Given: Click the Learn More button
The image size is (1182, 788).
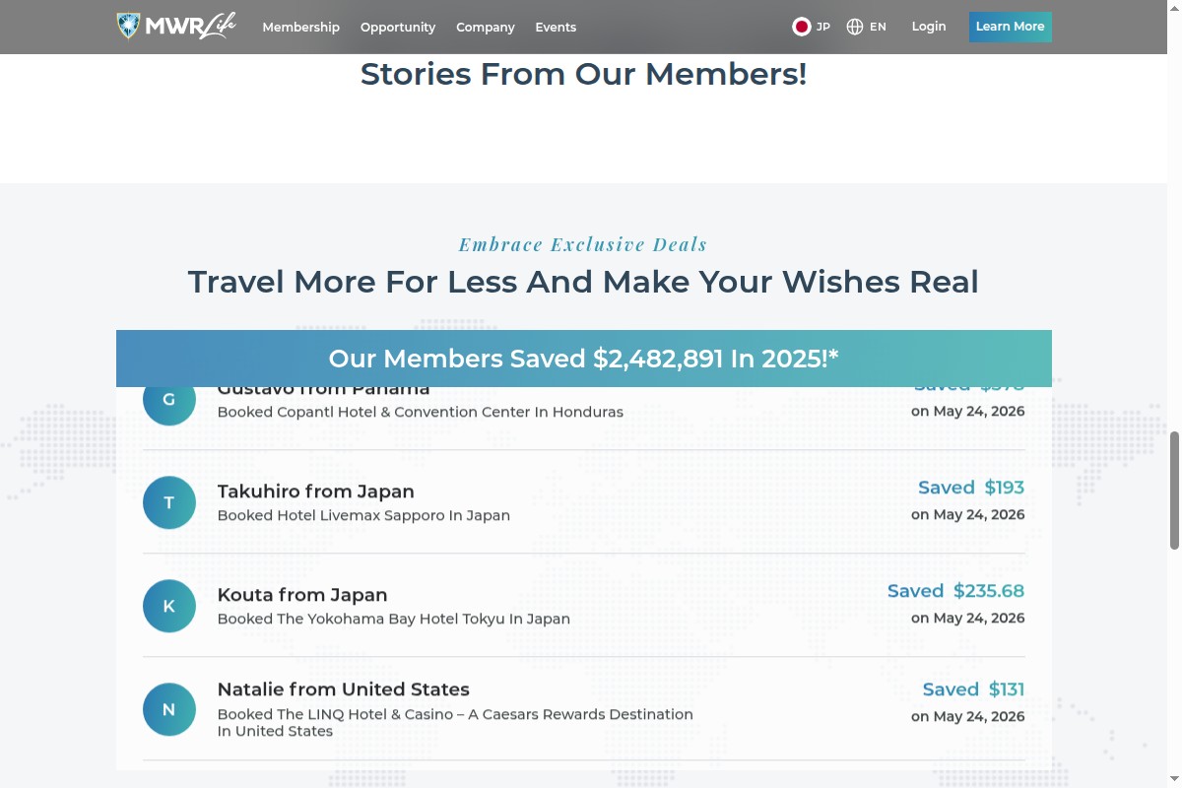Looking at the screenshot, I should [x=1010, y=27].
